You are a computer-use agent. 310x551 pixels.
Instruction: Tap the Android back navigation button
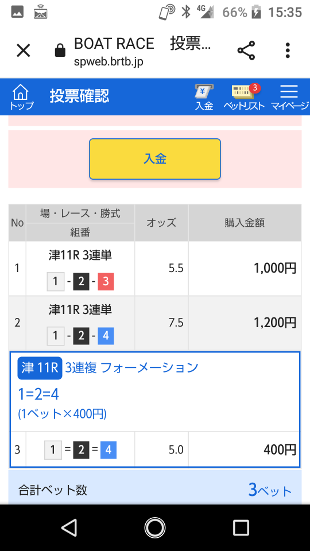pyautogui.click(x=69, y=527)
